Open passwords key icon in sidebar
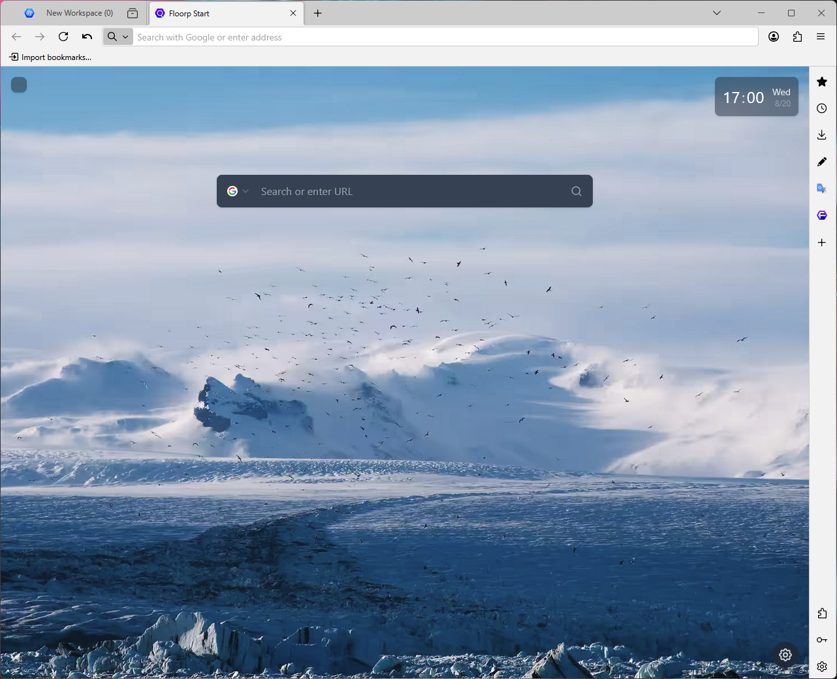This screenshot has height=679, width=837. [x=822, y=640]
